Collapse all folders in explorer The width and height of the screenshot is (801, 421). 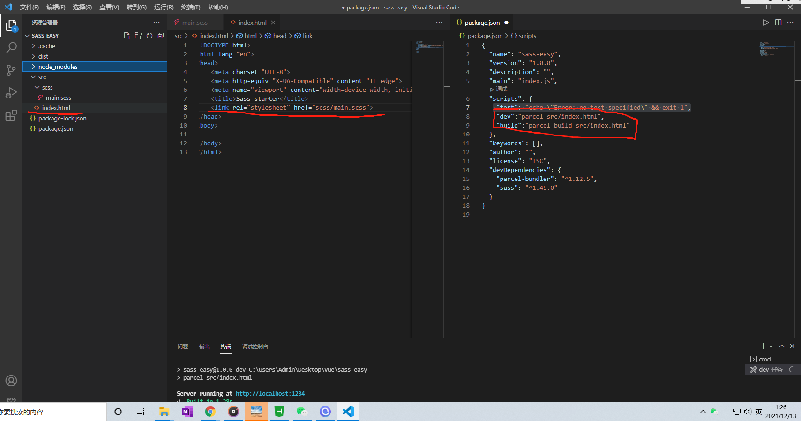click(161, 36)
